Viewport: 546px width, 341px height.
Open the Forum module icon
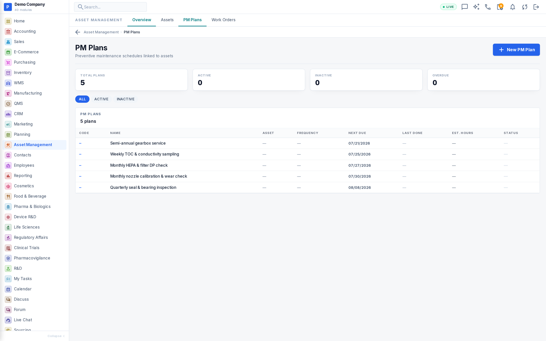point(8,310)
